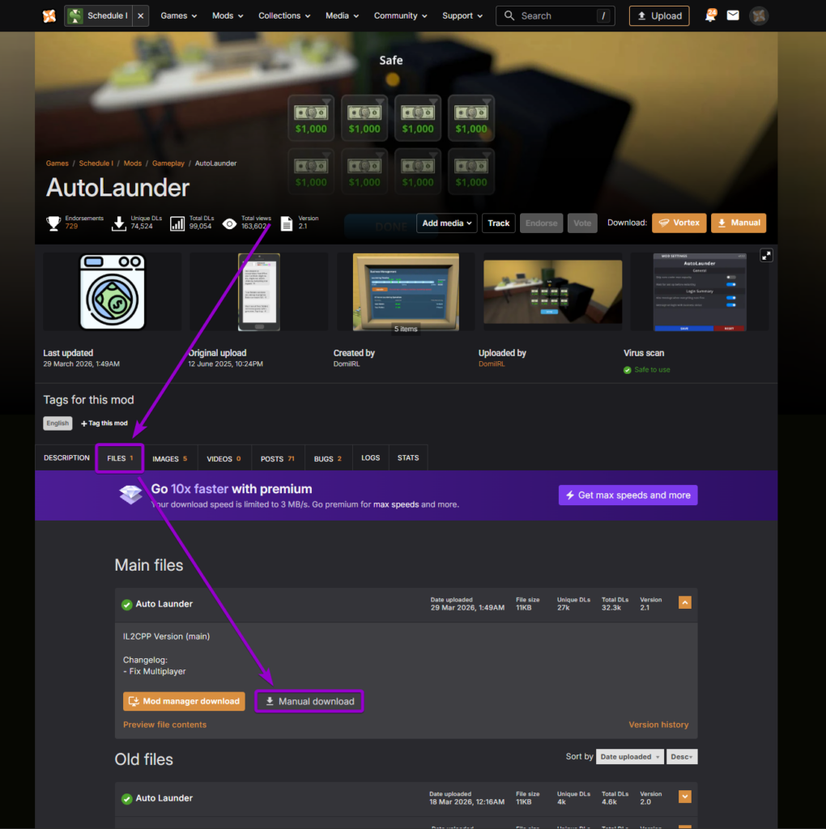Screen dimensions: 826x829
Task: Click the Total DLs bar chart icon
Action: click(x=177, y=223)
